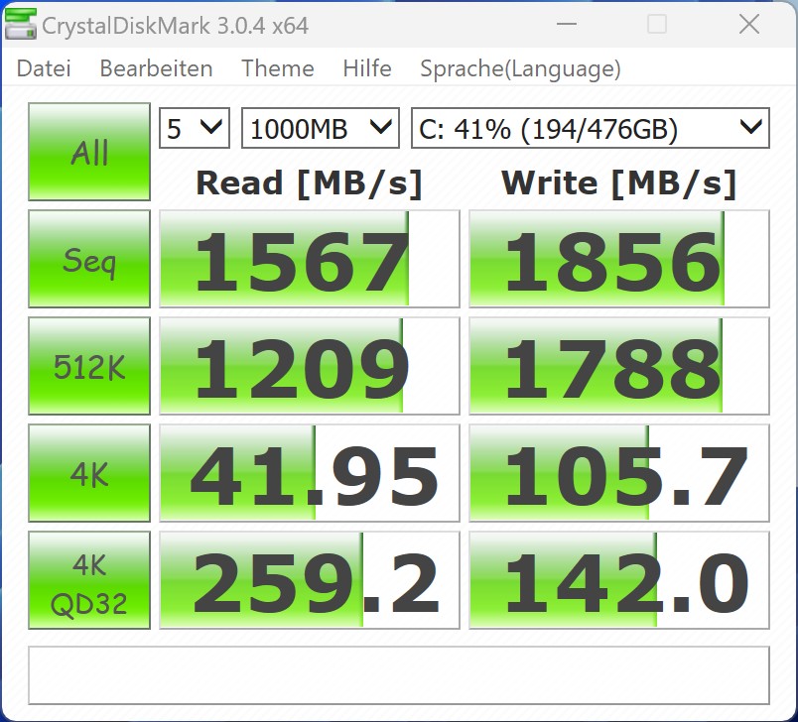Click the CrystalDiskMark app icon in title bar
This screenshot has height=722, width=798.
point(21,25)
